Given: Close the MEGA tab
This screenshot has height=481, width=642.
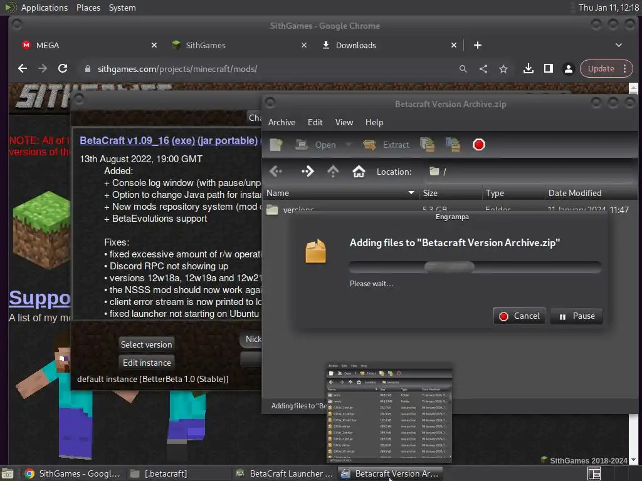Looking at the screenshot, I should (154, 45).
